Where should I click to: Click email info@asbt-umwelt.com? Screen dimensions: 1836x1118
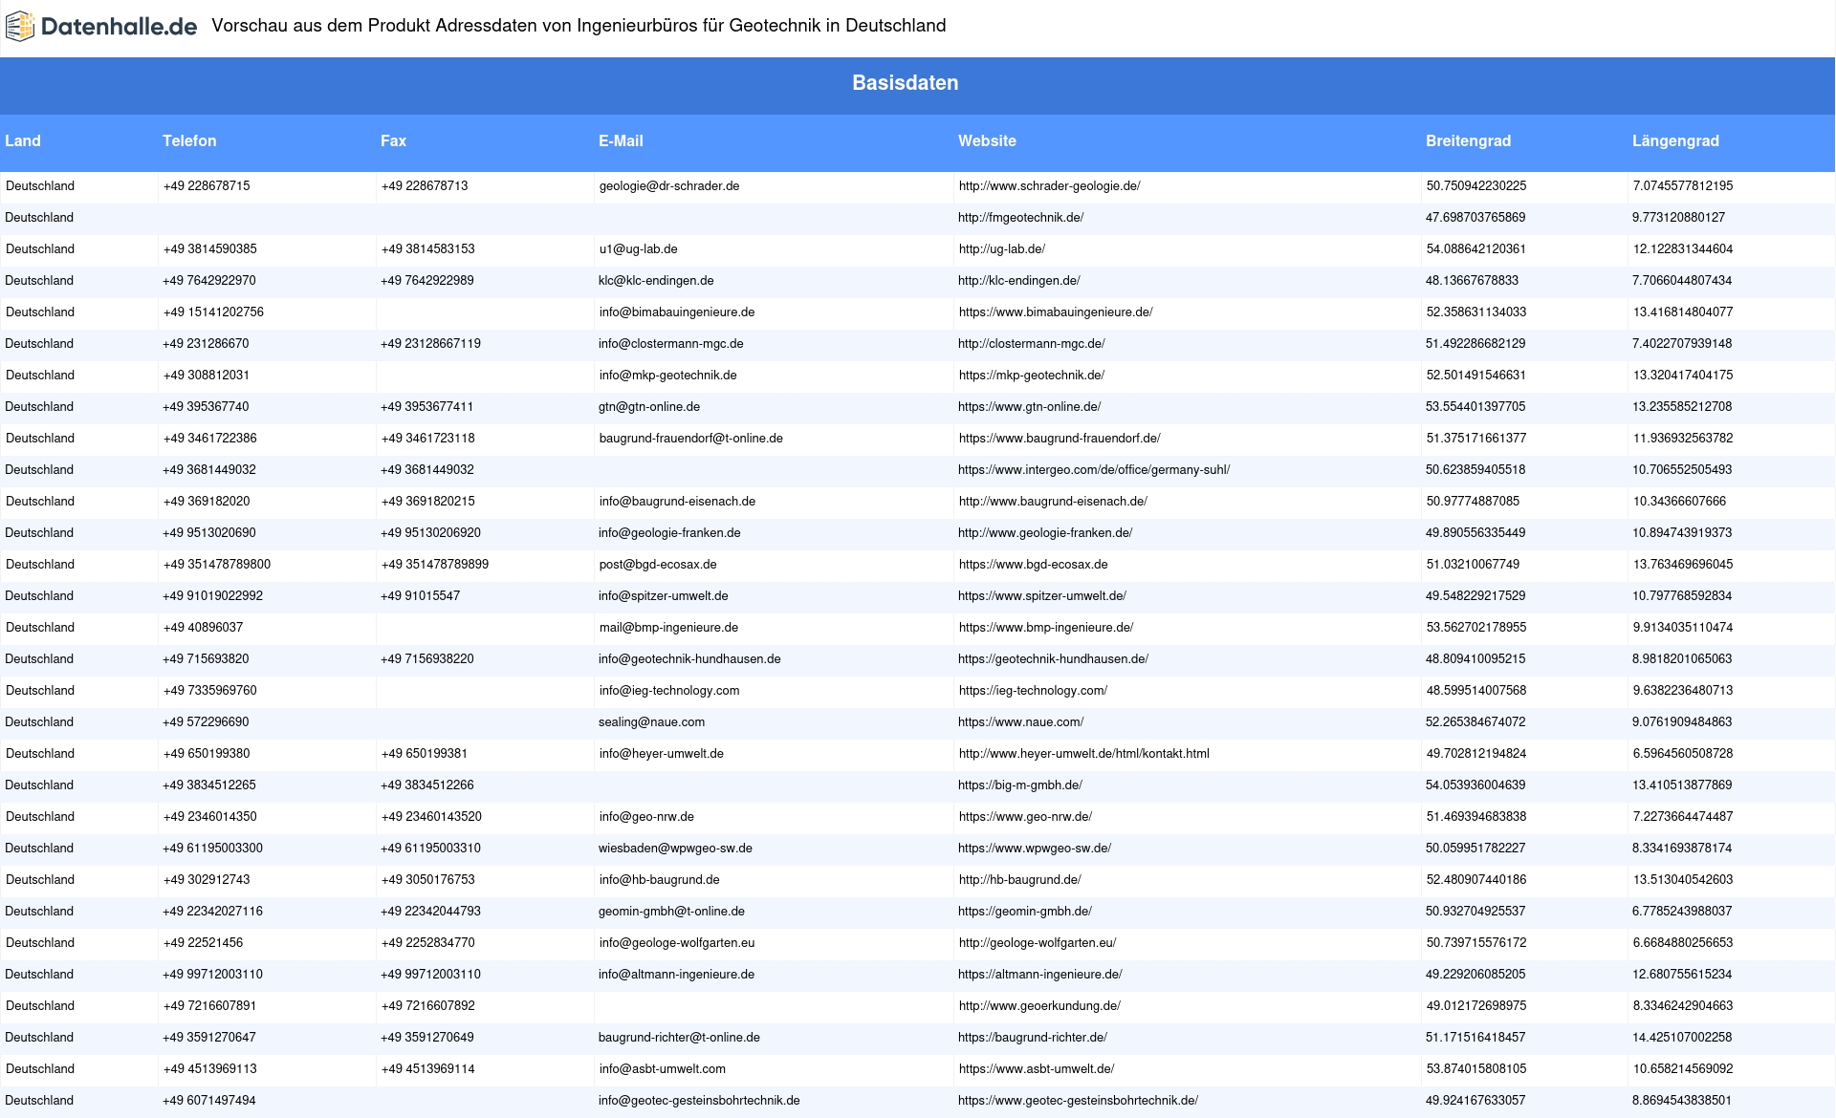pos(663,1069)
